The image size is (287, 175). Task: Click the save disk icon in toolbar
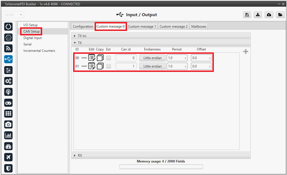coord(247,15)
